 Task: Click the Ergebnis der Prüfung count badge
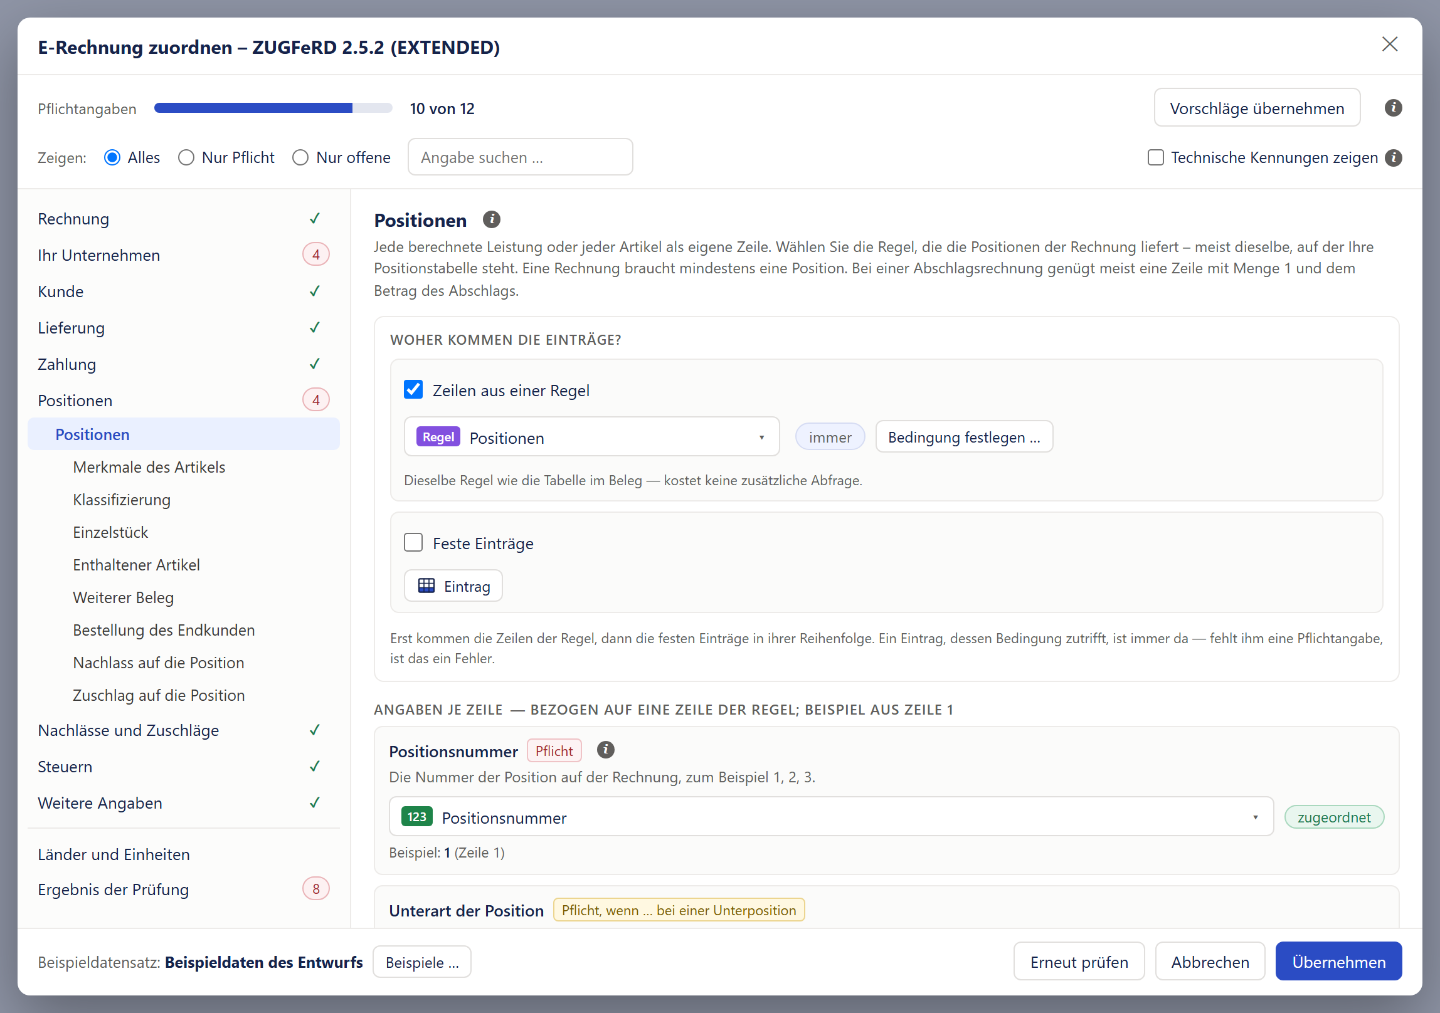(x=316, y=889)
